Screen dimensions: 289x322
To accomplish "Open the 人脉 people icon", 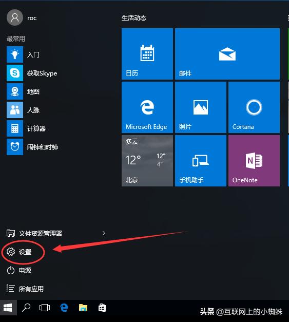I will (x=15, y=110).
